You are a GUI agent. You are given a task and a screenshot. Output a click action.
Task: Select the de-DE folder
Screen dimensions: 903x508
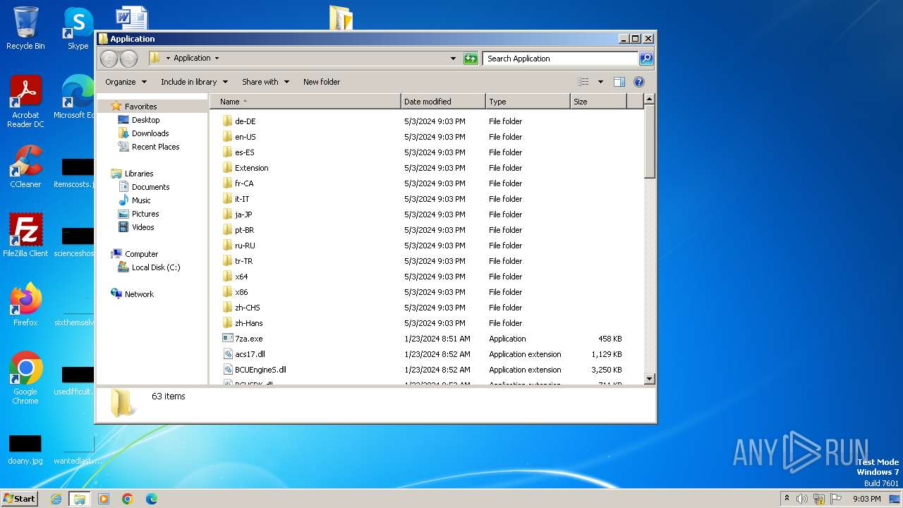[x=245, y=121]
